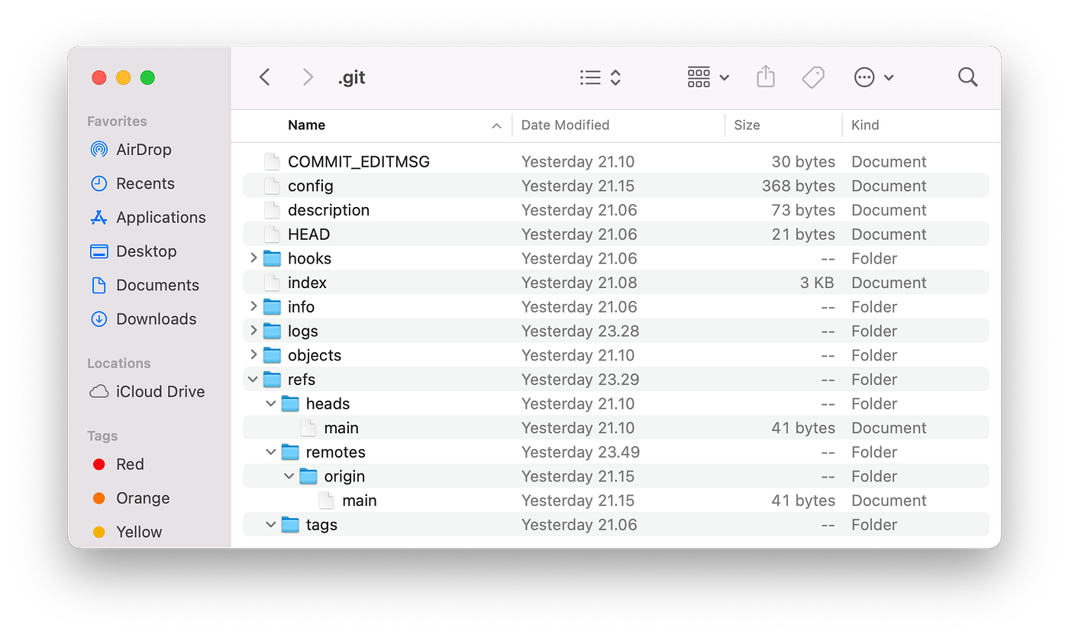
Task: Open iCloud Drive in the sidebar
Action: click(147, 392)
